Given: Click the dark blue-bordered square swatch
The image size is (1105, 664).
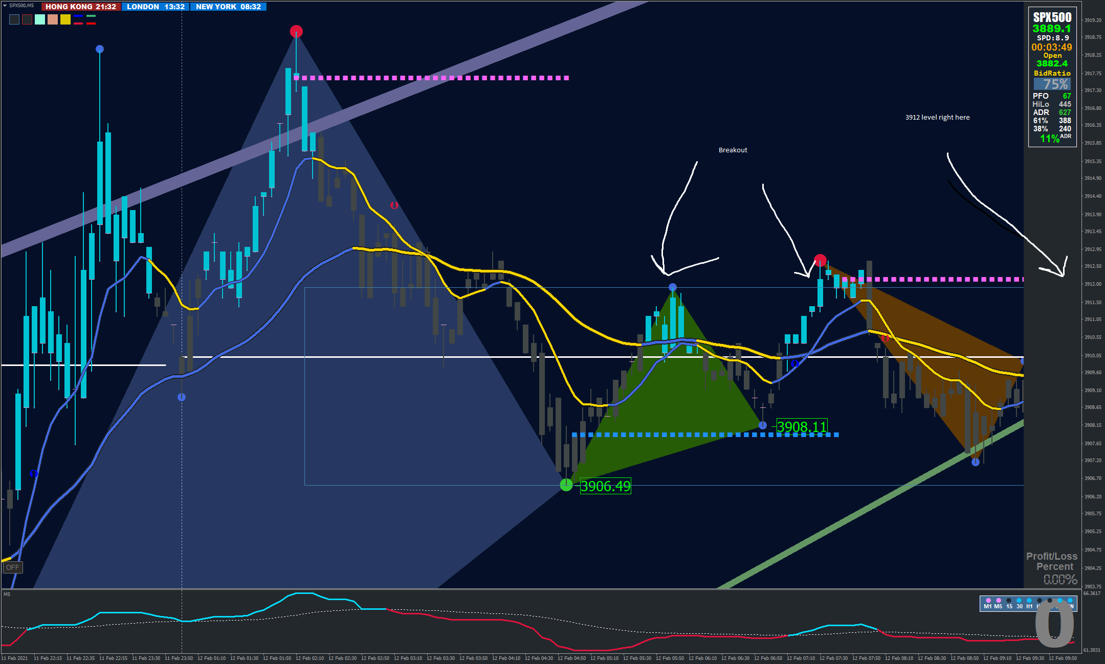Looking at the screenshot, I should click(14, 19).
